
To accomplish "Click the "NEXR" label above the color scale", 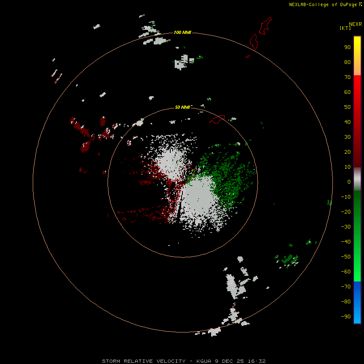I will [x=355, y=24].
